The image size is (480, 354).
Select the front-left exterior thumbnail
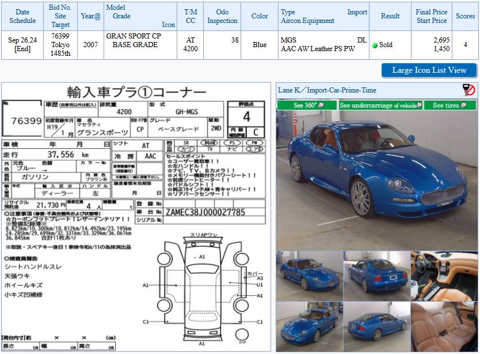click(x=310, y=276)
